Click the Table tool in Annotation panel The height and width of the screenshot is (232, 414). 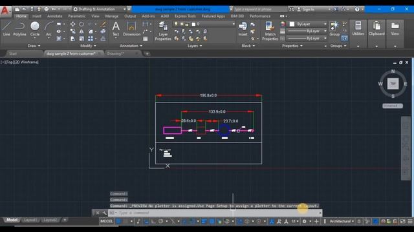pos(145,39)
